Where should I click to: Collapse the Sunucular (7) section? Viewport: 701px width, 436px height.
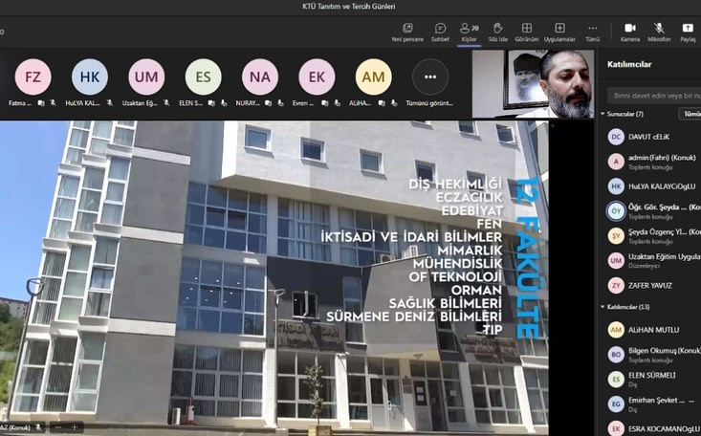611,114
